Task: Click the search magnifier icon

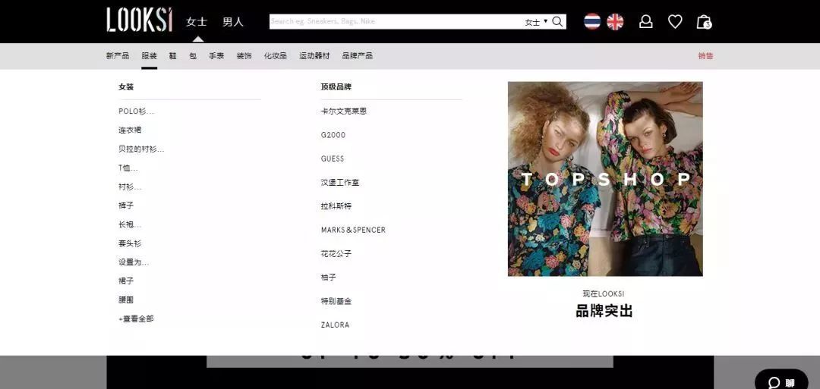Action: (x=557, y=21)
